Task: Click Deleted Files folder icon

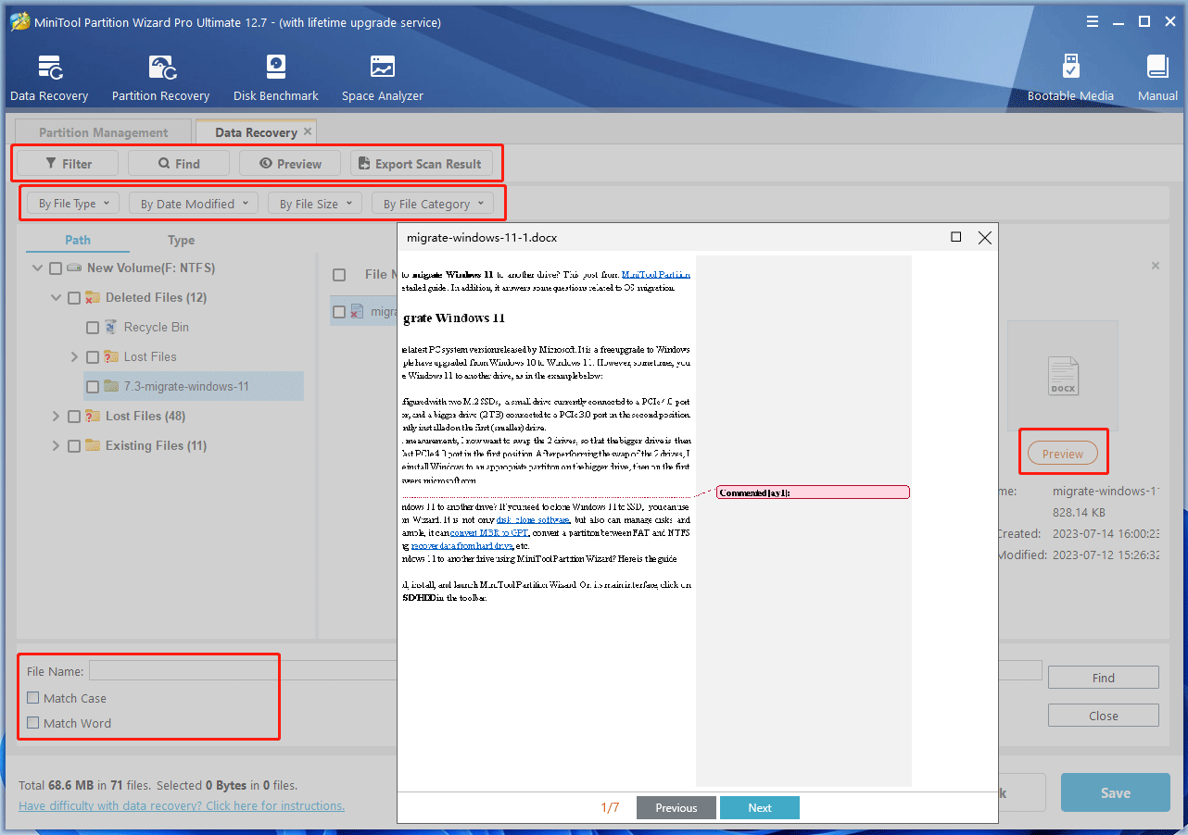Action: click(x=93, y=297)
